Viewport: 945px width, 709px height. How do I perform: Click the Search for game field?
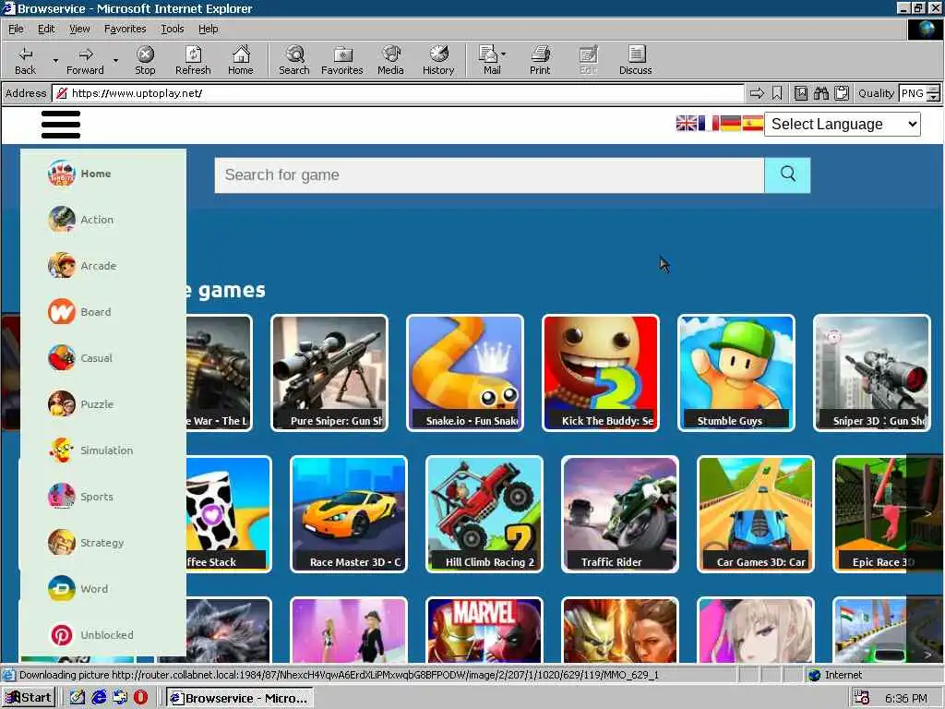489,174
